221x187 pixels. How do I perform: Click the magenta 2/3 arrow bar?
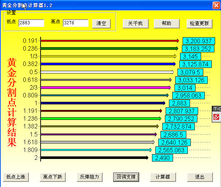[106, 88]
